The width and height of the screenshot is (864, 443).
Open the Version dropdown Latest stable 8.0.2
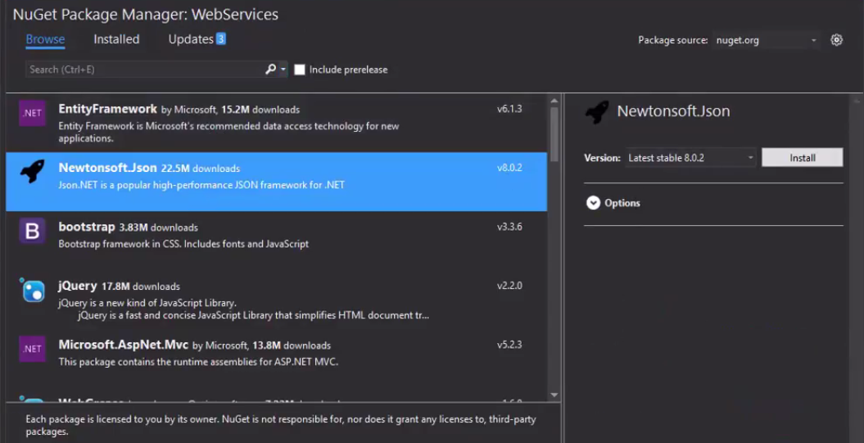[690, 157]
